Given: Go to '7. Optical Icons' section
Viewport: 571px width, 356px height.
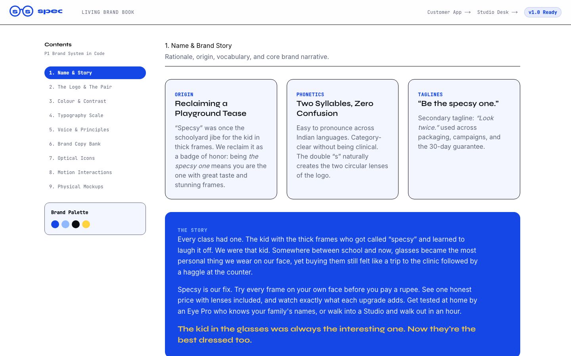Looking at the screenshot, I should 95,158.
